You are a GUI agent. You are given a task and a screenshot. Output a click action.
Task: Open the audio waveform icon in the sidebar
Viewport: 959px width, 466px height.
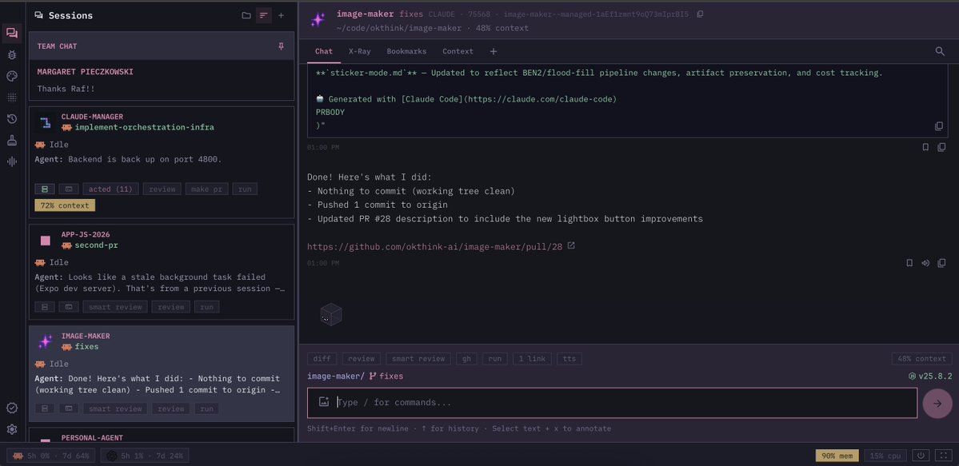12,161
